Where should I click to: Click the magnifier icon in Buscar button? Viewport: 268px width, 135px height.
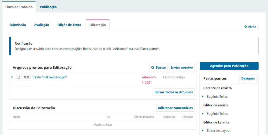click(153, 67)
